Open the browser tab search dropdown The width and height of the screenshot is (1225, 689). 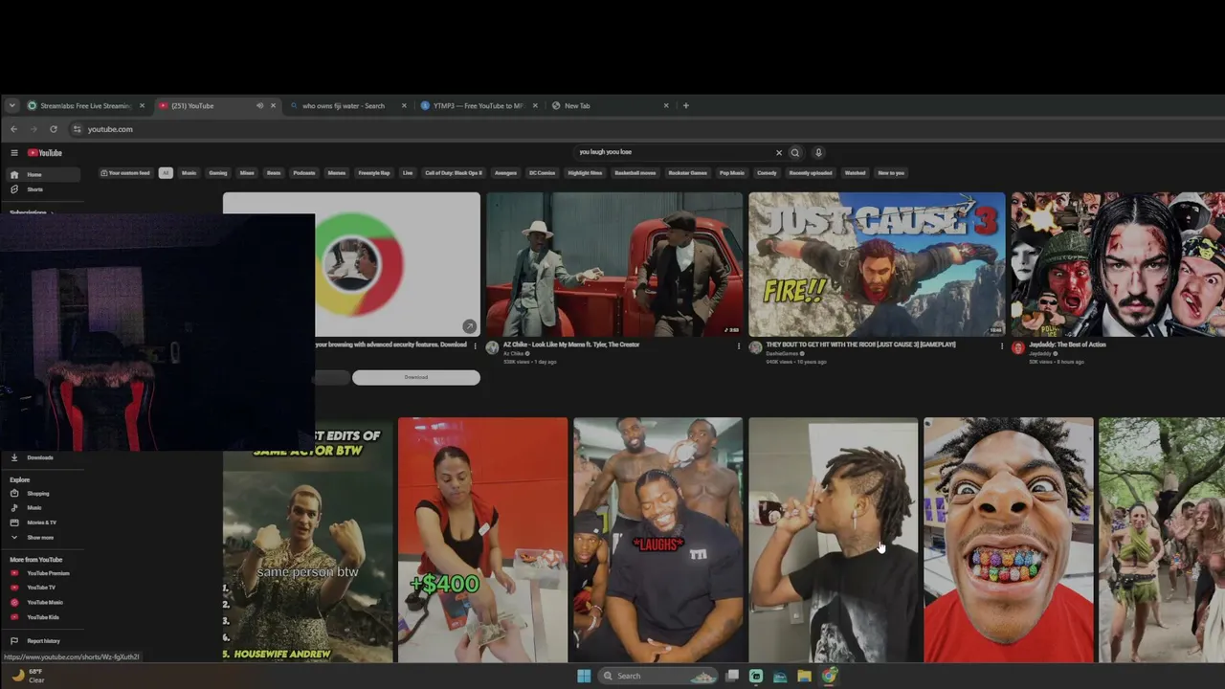point(11,105)
